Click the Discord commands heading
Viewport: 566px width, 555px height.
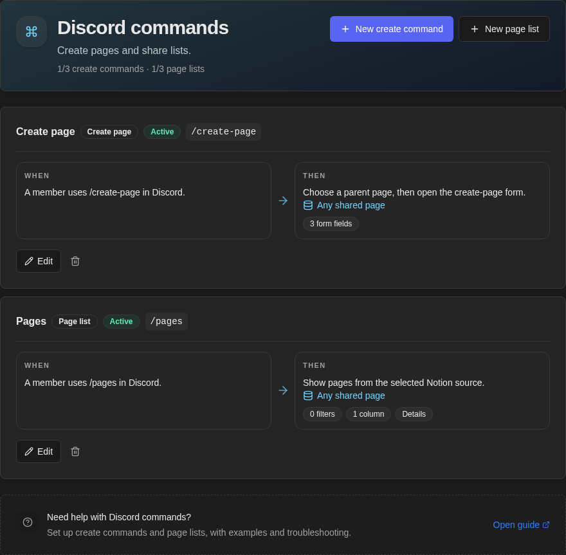coord(143,28)
